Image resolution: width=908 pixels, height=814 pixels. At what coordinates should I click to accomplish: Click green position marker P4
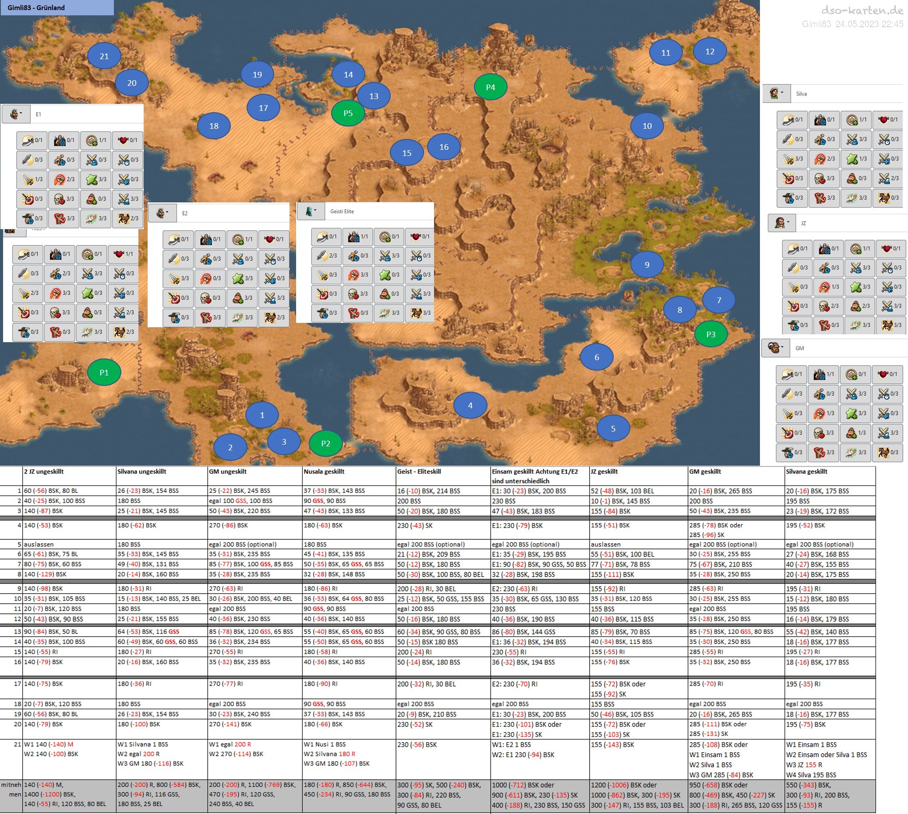point(491,87)
